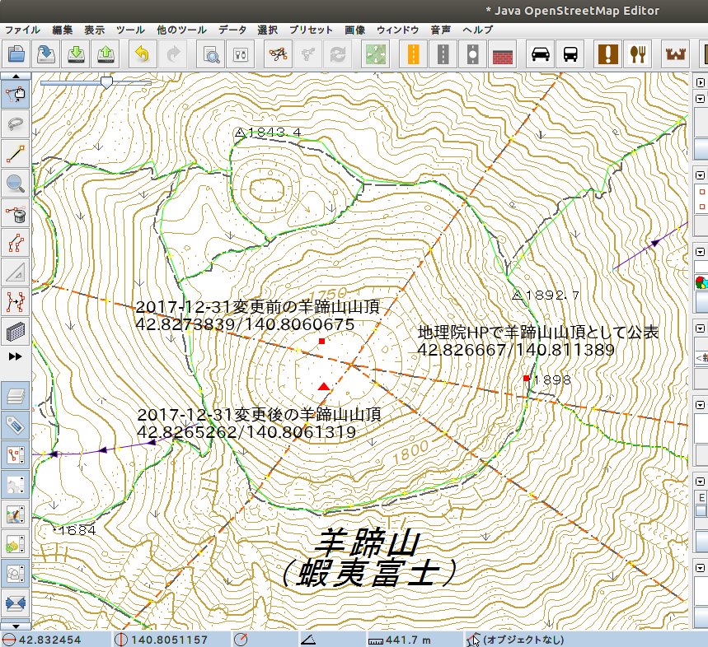Toggle the panel button with map and pencil
The width and height of the screenshot is (708, 647).
pyautogui.click(x=16, y=515)
